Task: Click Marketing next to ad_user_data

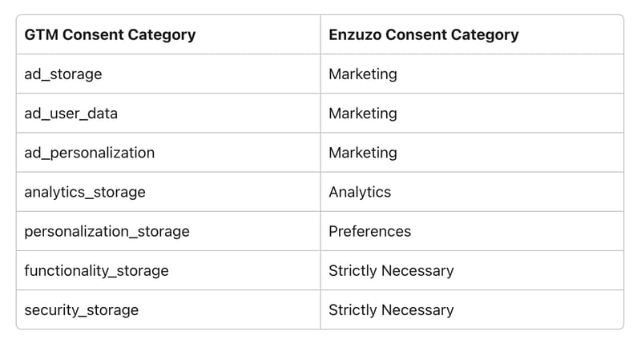Action: pyautogui.click(x=362, y=114)
